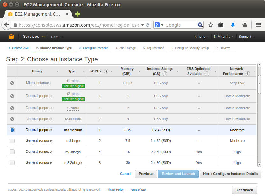This screenshot has height=196, width=265.
Task: Open the downloads arrow icon
Action: [x=233, y=25]
